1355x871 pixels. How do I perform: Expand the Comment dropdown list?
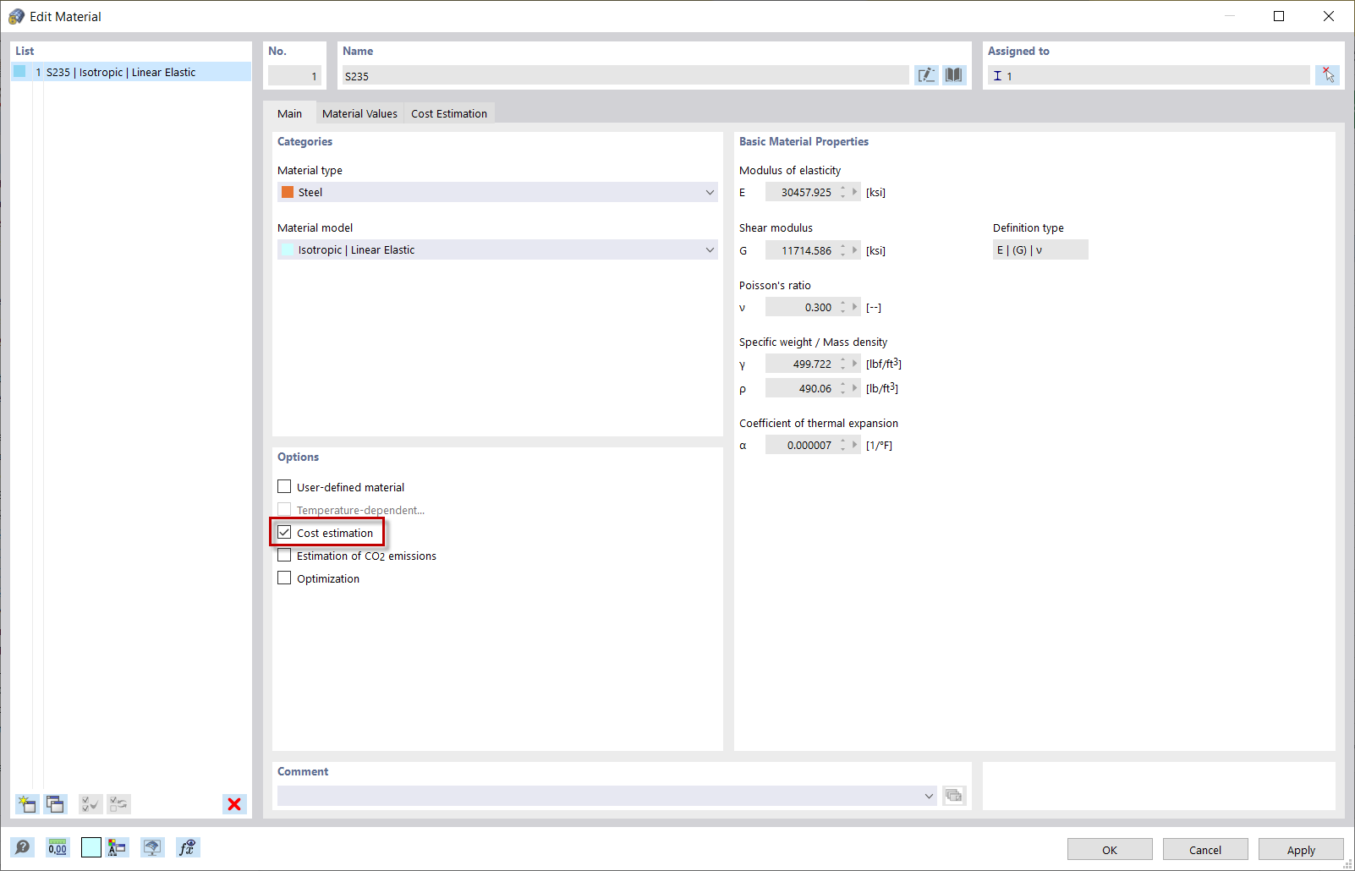coord(928,796)
